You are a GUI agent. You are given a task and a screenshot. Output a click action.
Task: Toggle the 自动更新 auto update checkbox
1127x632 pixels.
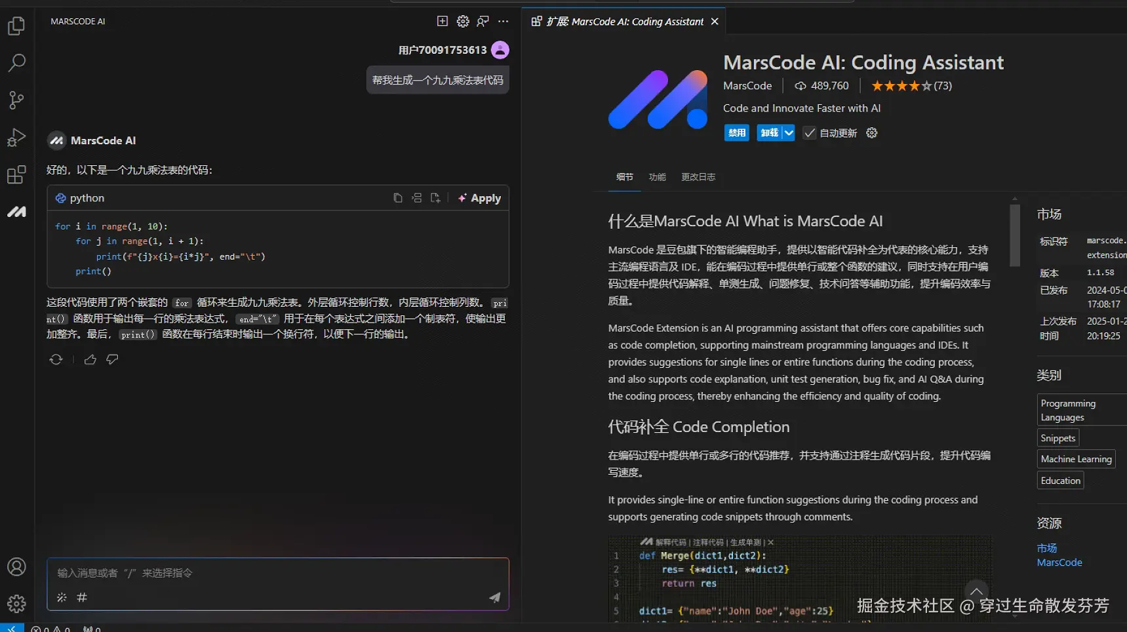[810, 133]
